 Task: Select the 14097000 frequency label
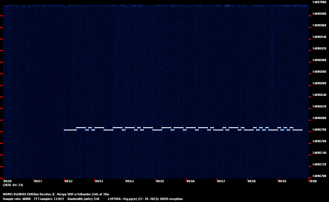(319, 2)
